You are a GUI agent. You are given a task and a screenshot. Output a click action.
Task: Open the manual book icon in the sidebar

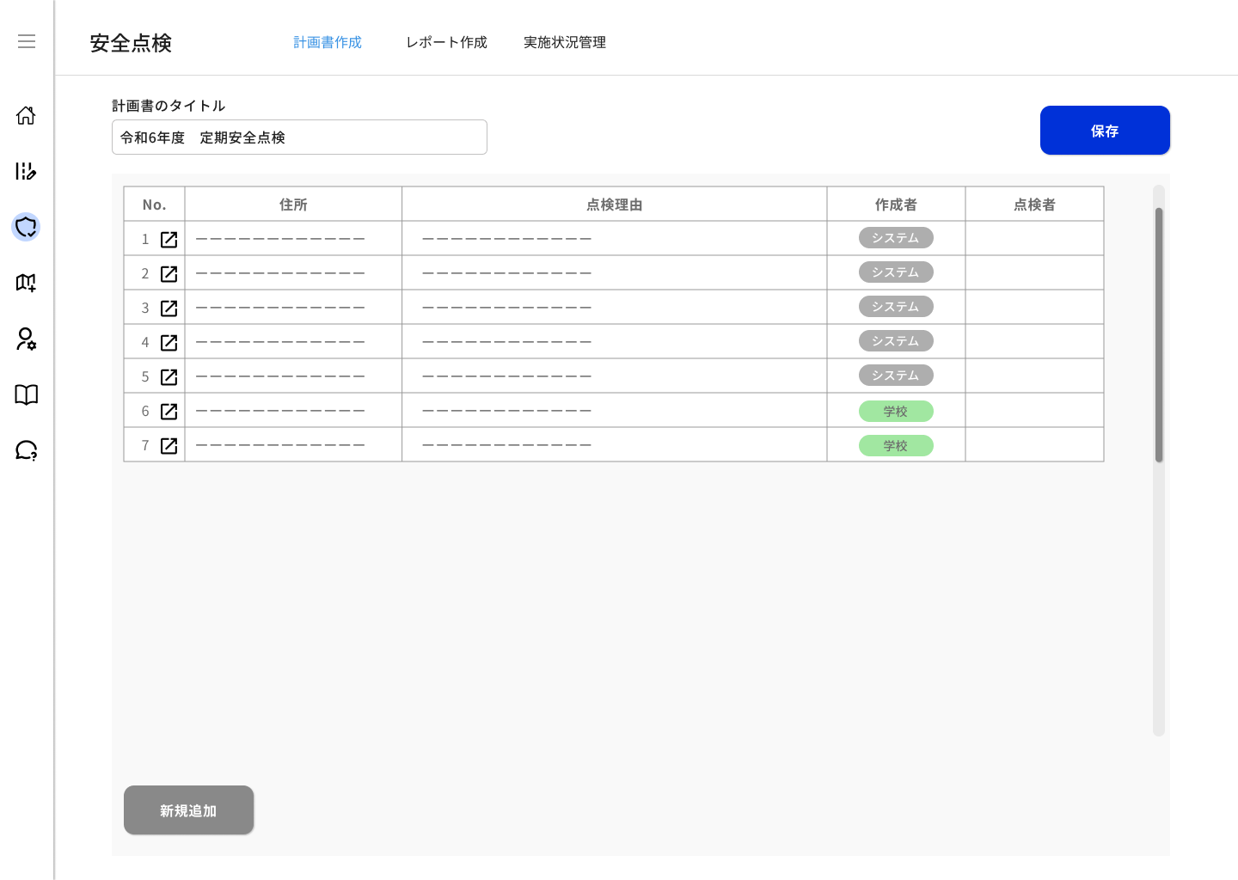pos(26,395)
